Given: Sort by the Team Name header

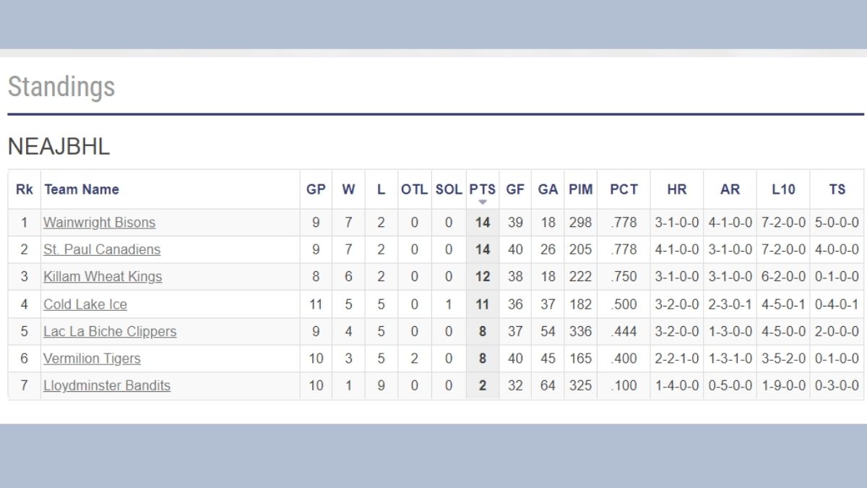Looking at the screenshot, I should (x=82, y=189).
